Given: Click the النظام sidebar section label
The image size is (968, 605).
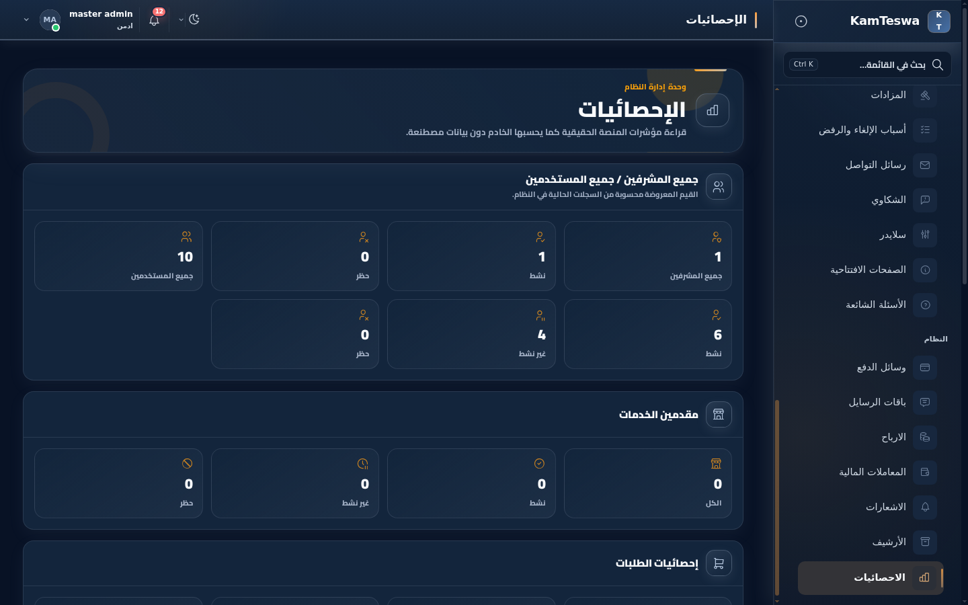Looking at the screenshot, I should click(x=936, y=339).
